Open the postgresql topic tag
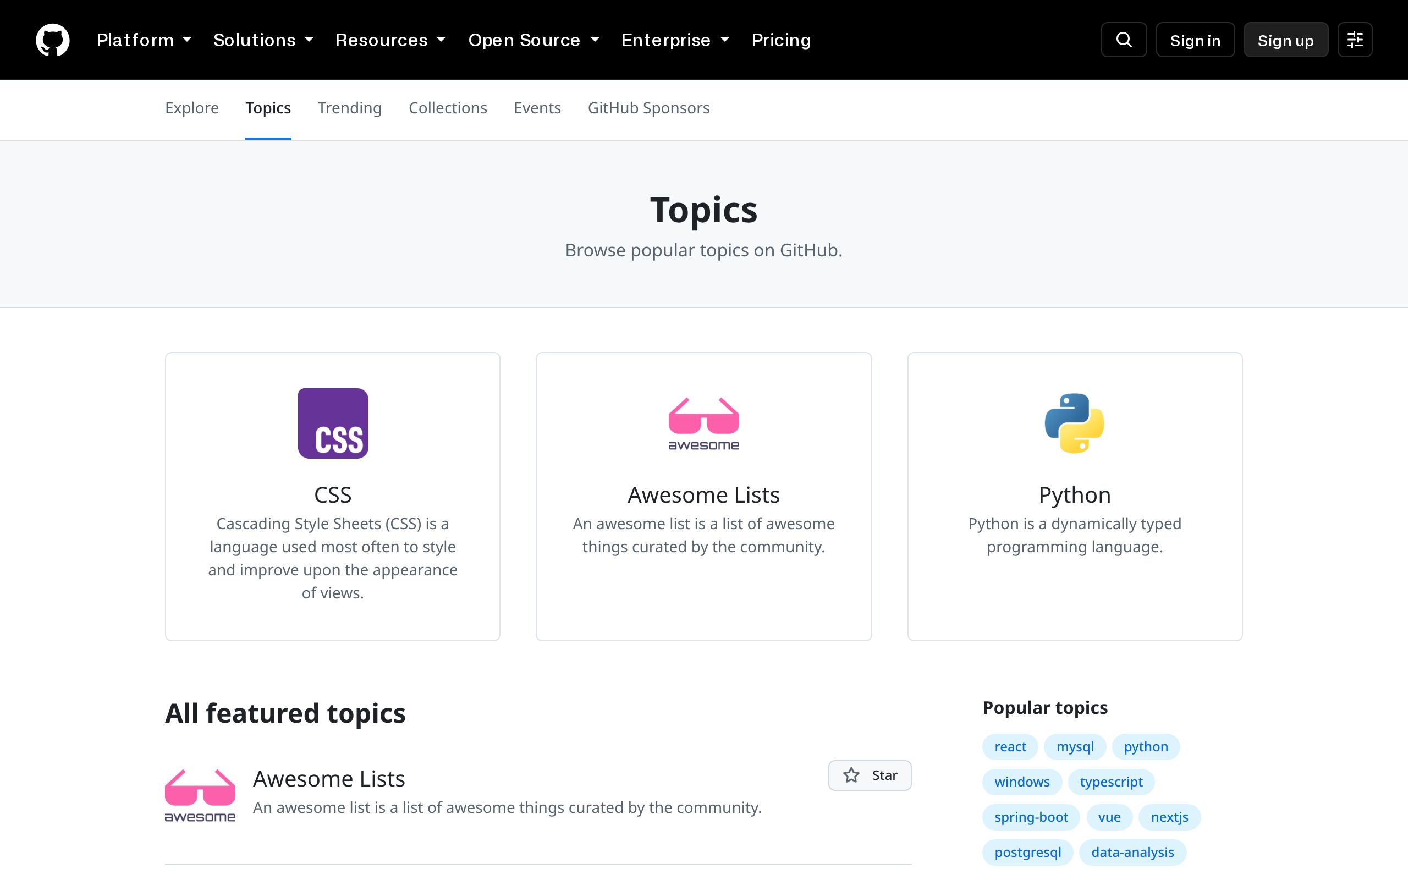Screen dimensions: 1408x880 tap(1027, 852)
